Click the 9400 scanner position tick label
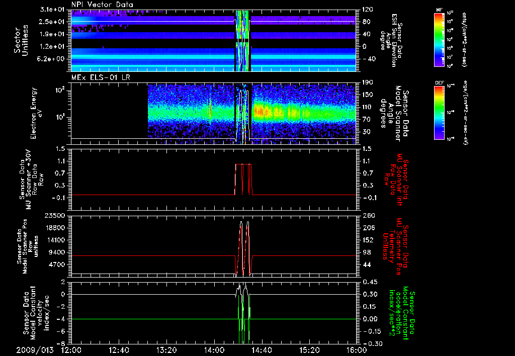This screenshot has width=515, height=356. [57, 252]
